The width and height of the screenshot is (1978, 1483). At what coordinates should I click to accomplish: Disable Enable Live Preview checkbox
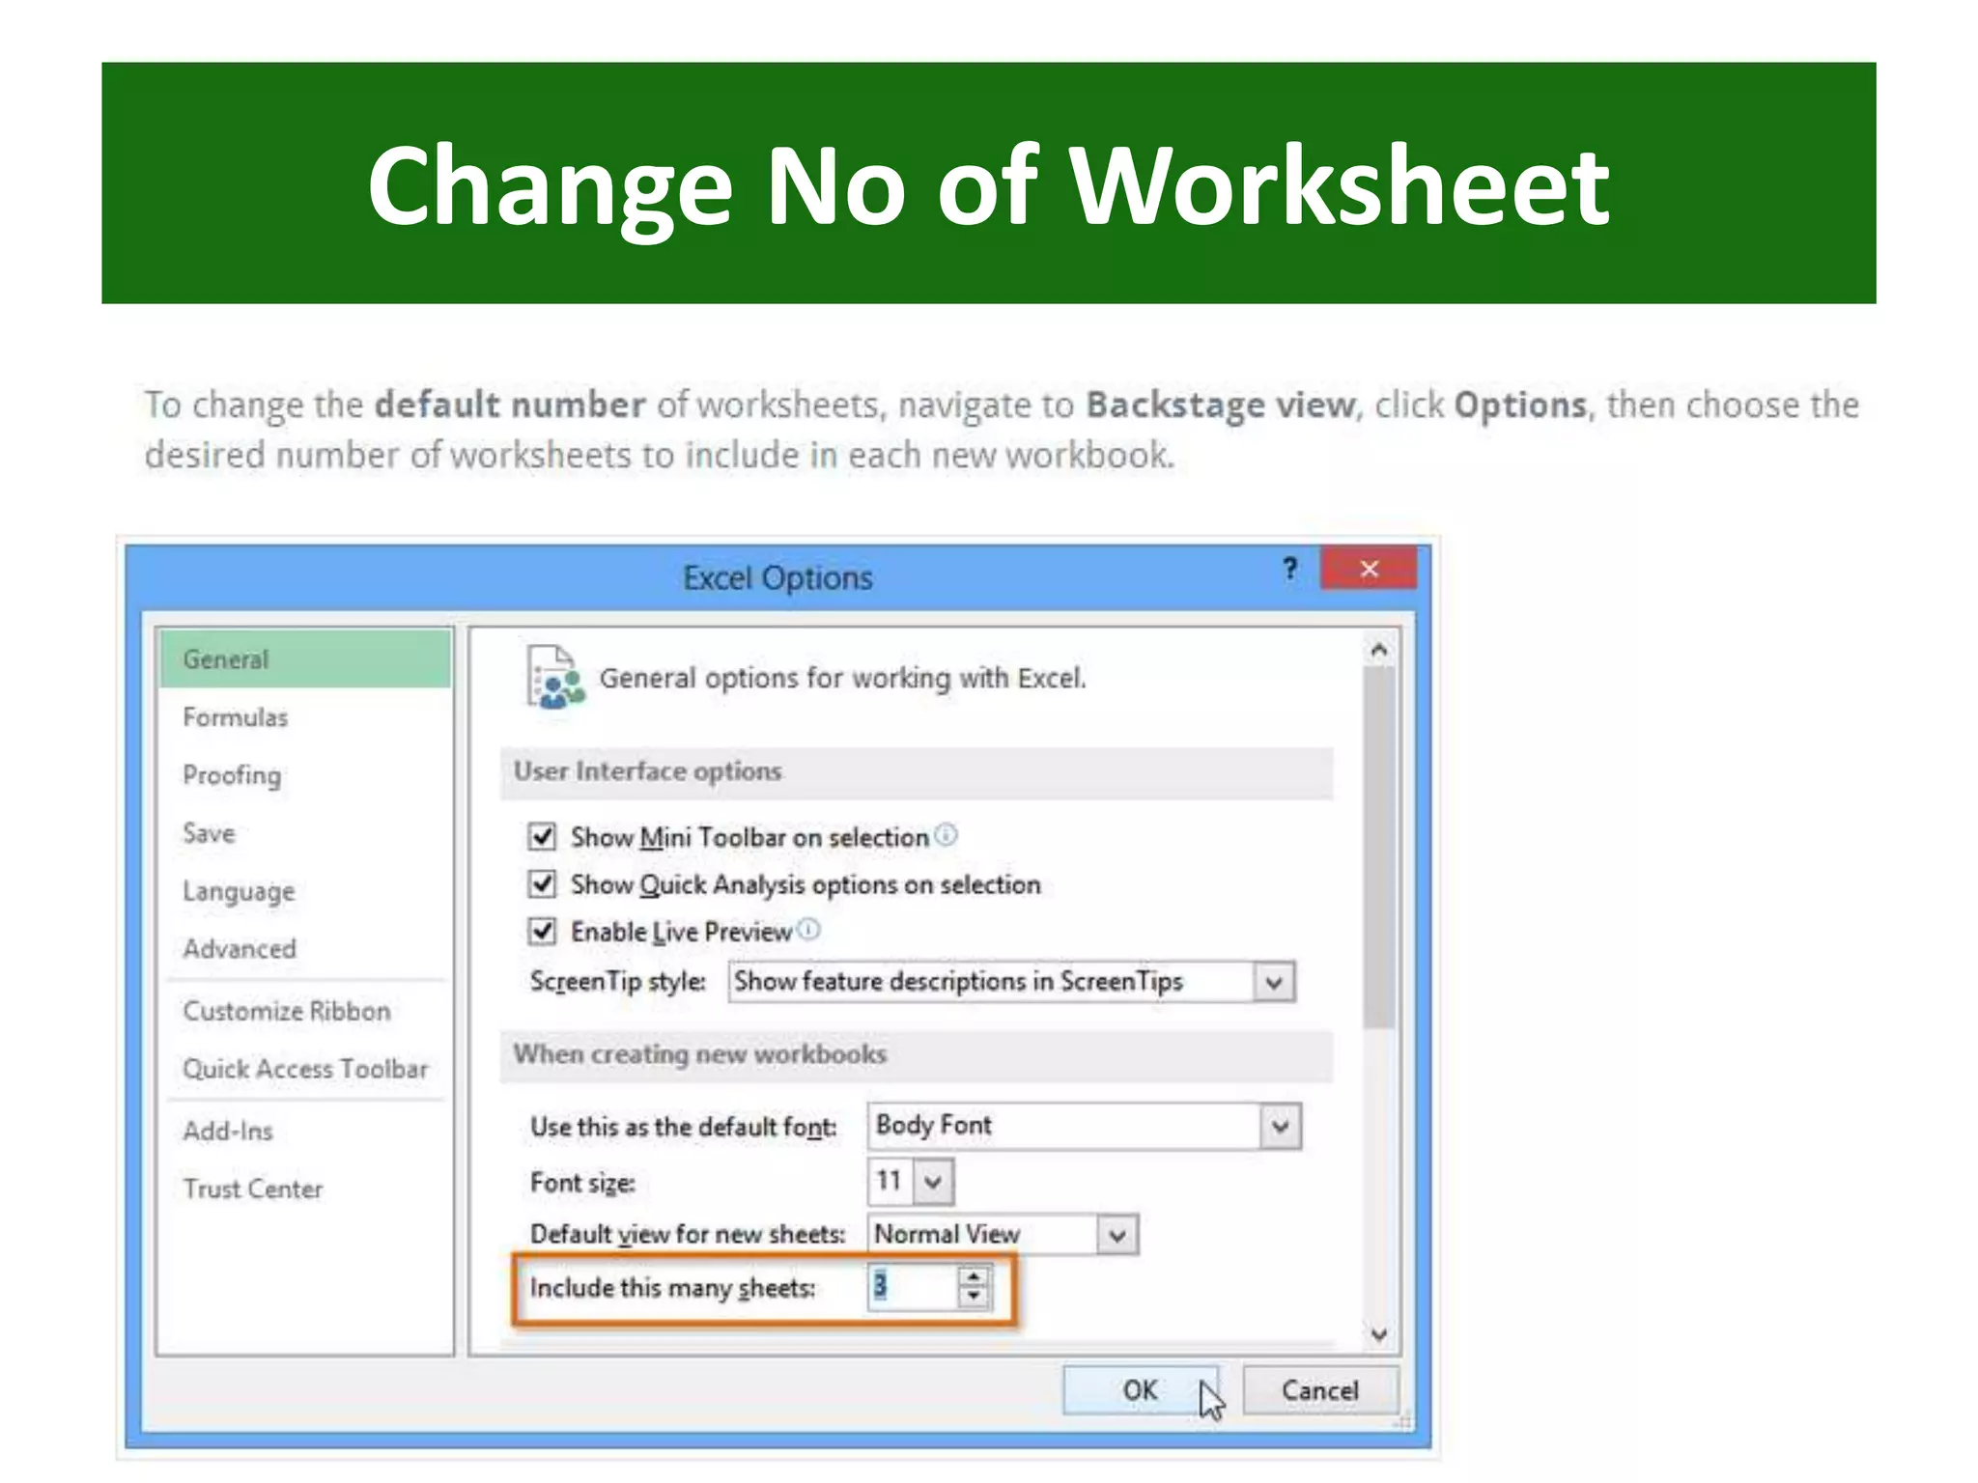click(x=542, y=931)
